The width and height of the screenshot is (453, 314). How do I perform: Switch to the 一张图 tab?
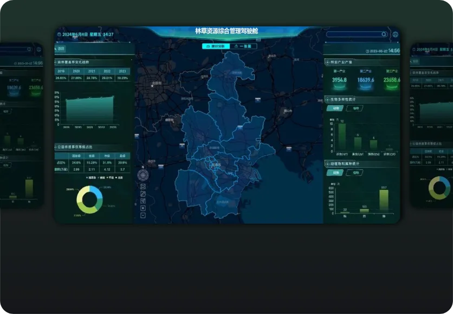coord(243,47)
